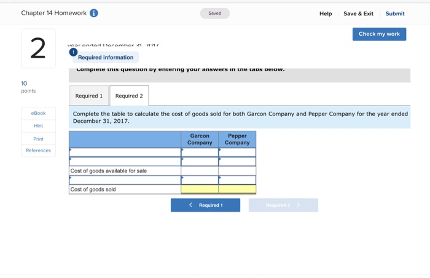Click the '10 points' text

(x=28, y=87)
